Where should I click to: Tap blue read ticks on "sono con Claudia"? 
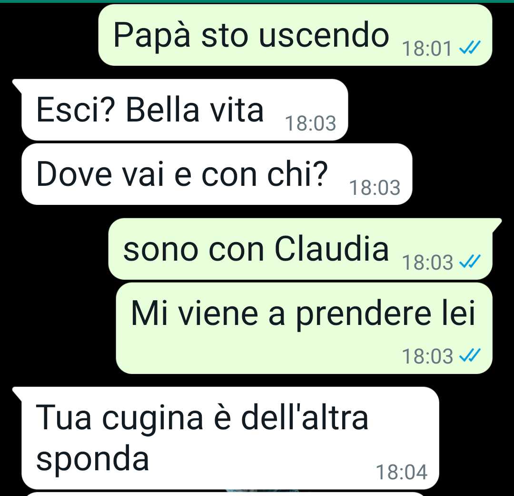(x=470, y=262)
